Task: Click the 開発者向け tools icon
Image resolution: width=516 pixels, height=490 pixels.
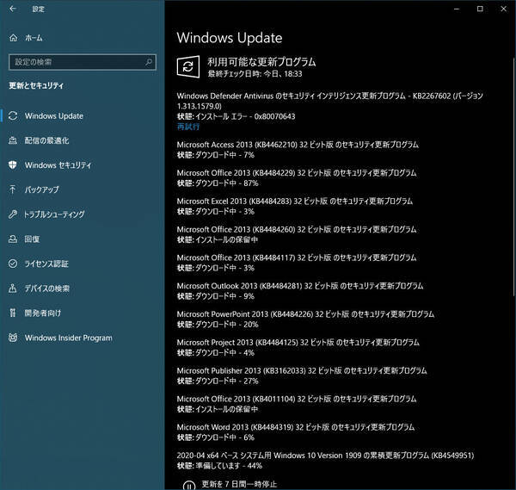Action: pos(13,313)
